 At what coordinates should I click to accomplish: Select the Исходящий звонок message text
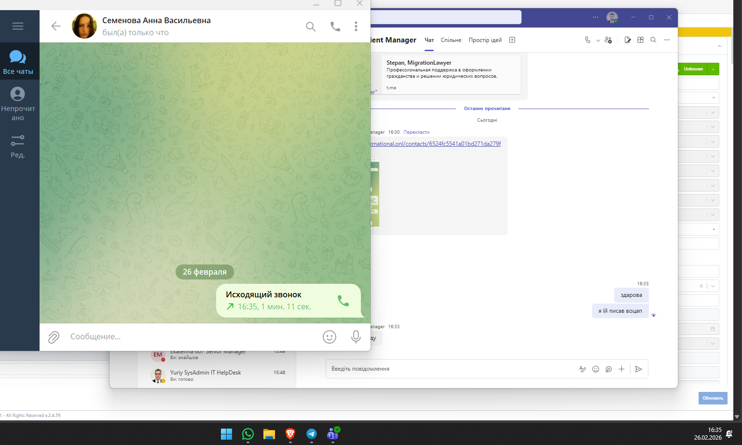pos(263,294)
